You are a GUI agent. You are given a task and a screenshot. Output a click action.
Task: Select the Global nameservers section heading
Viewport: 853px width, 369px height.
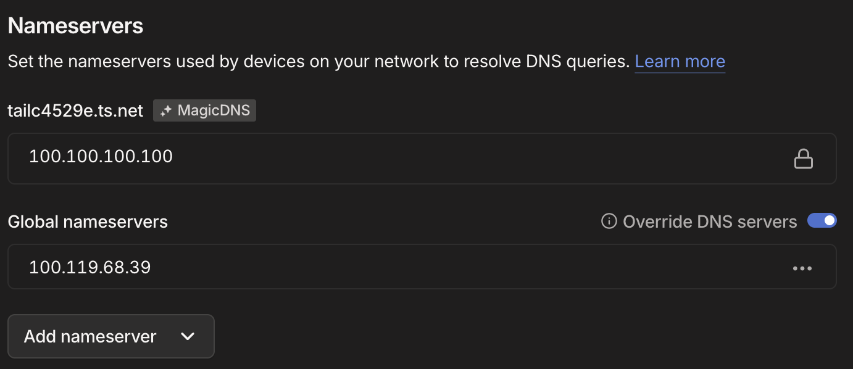[87, 221]
